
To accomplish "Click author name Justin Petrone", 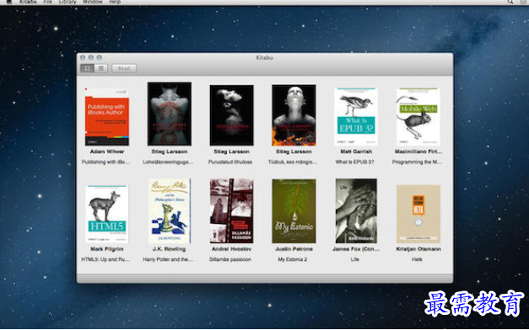I will point(294,249).
